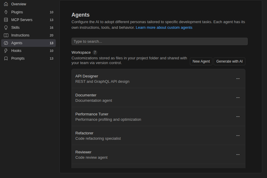Click 'Documentation agent' description
Screen dimensions: 267x178
(x=94, y=101)
